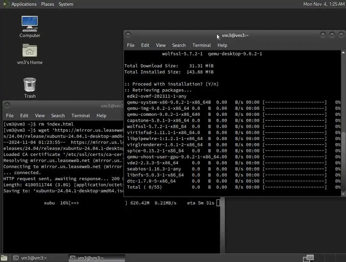Open the System menu in top panel
Image resolution: width=346 pixels, height=262 pixels.
[x=66, y=4]
